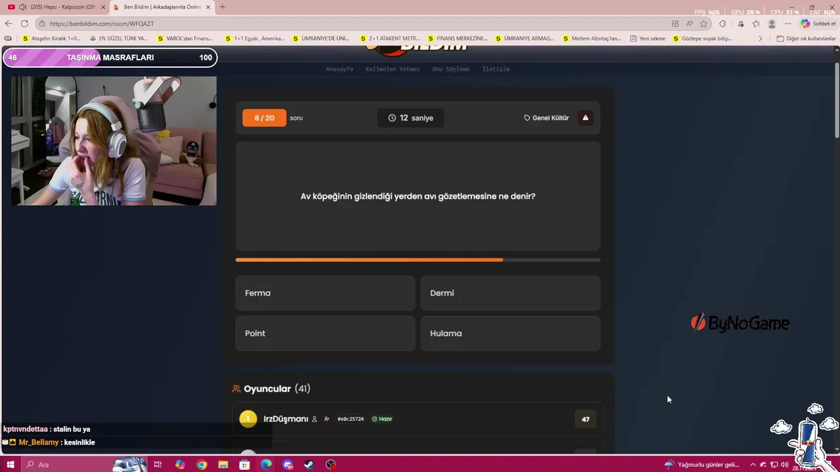Open the Windows Start menu

coord(10,465)
